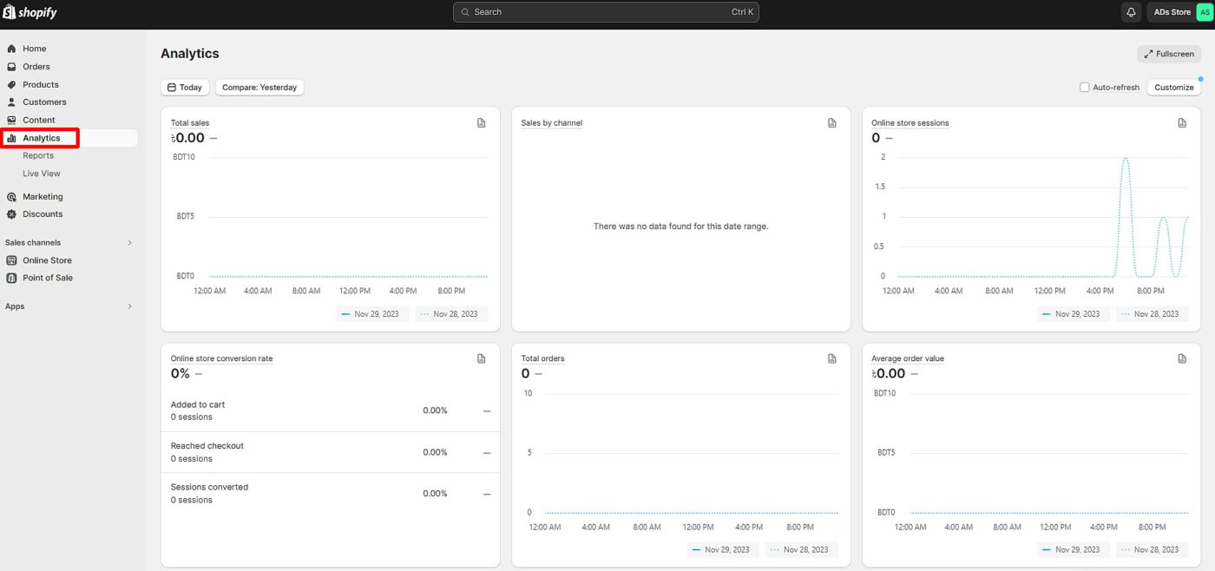Open the Today date range picker
This screenshot has height=571, width=1215.
pos(185,88)
